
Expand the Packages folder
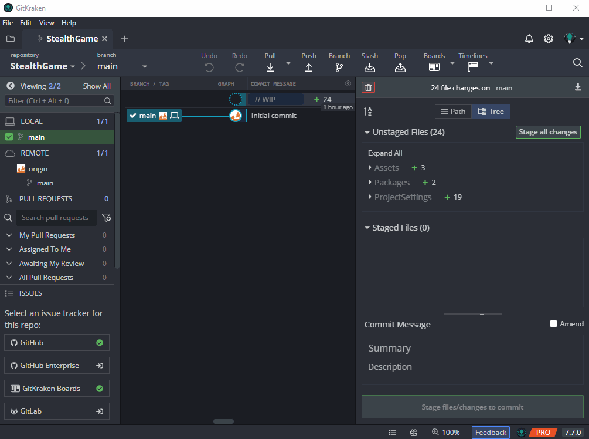(x=370, y=182)
